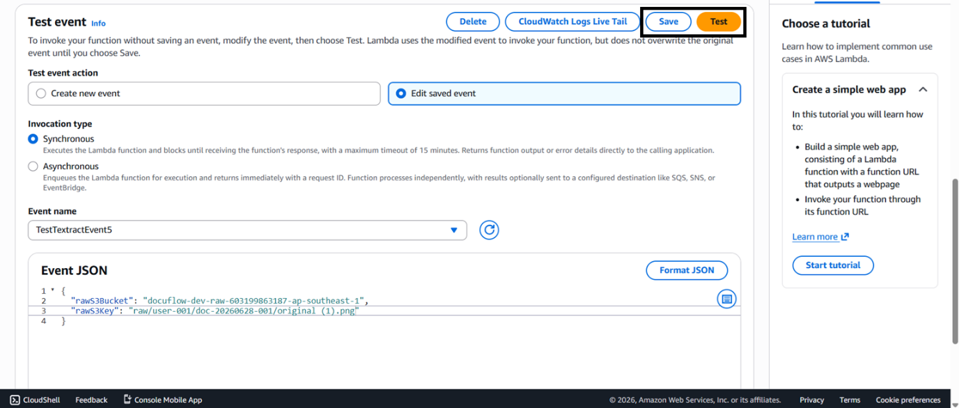The height and width of the screenshot is (408, 959).
Task: Open the Console Mobile App link in the footer
Action: 162,400
